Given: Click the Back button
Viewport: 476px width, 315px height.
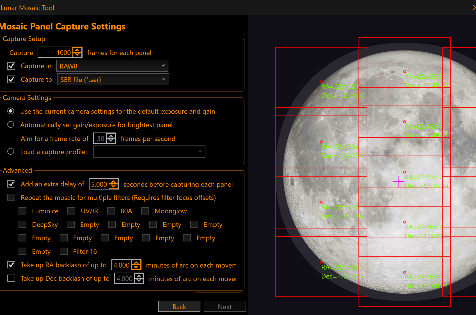Looking at the screenshot, I should pyautogui.click(x=179, y=307).
